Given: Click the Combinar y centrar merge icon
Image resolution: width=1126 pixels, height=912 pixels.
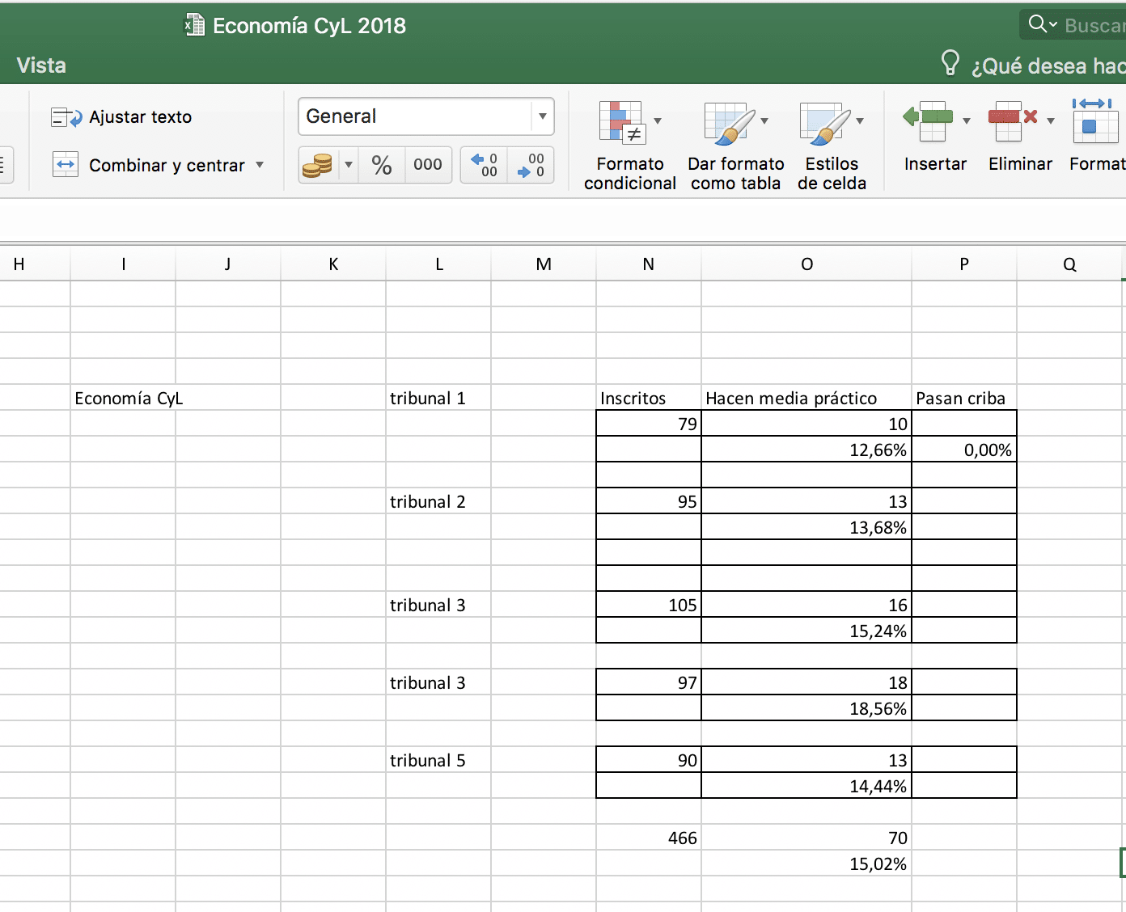Looking at the screenshot, I should coord(66,165).
